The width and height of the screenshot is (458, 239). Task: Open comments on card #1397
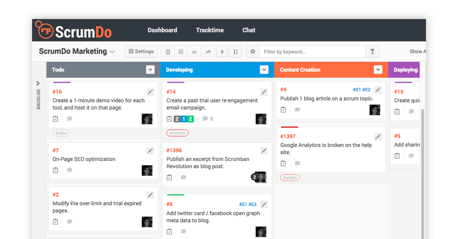click(x=297, y=163)
